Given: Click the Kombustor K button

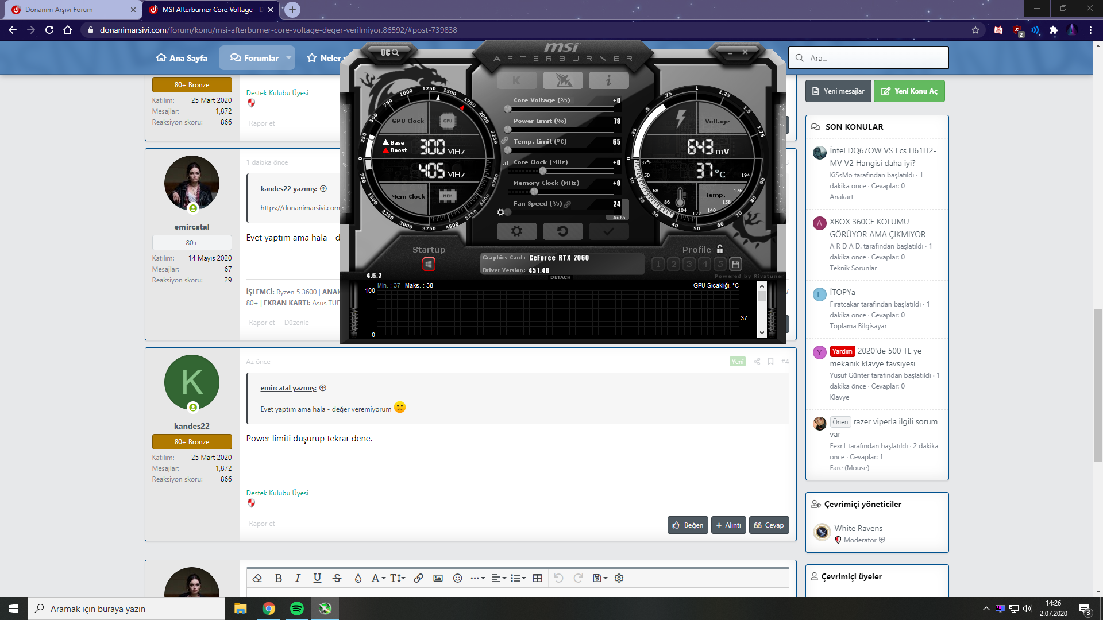Looking at the screenshot, I should (516, 81).
